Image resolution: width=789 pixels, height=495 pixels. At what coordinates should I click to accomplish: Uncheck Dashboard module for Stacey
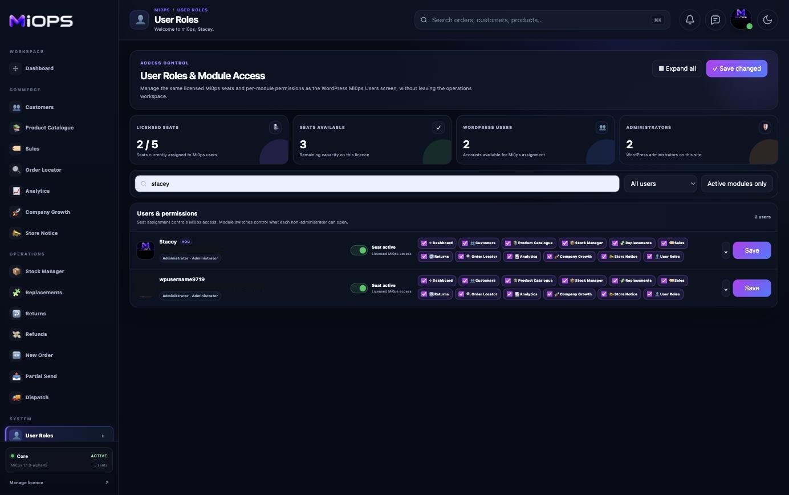click(x=424, y=243)
